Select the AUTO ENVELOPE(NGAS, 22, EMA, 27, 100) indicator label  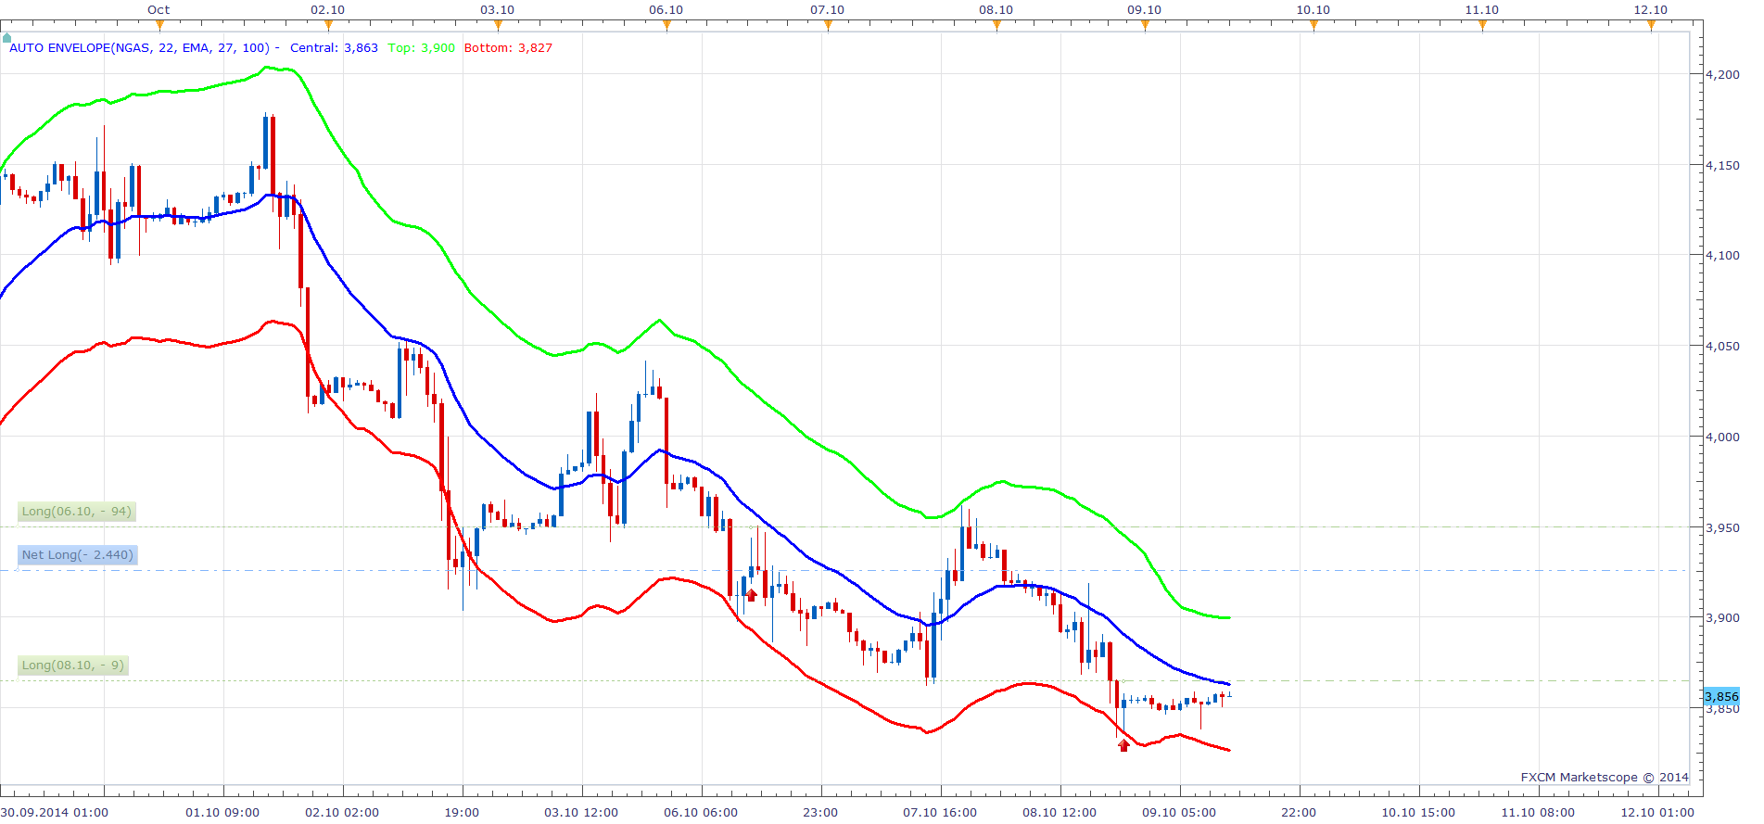tap(139, 47)
